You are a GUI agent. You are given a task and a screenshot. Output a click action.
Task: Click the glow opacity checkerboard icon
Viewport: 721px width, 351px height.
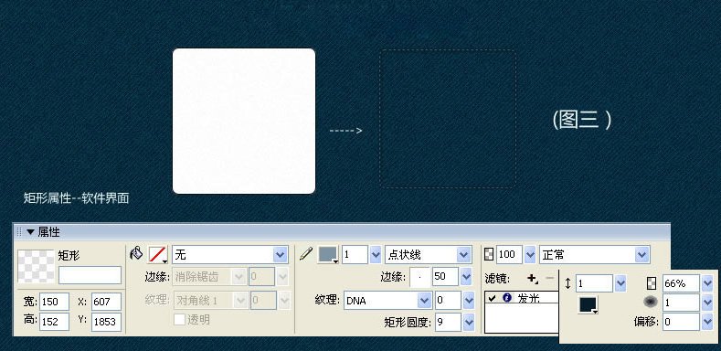point(652,284)
